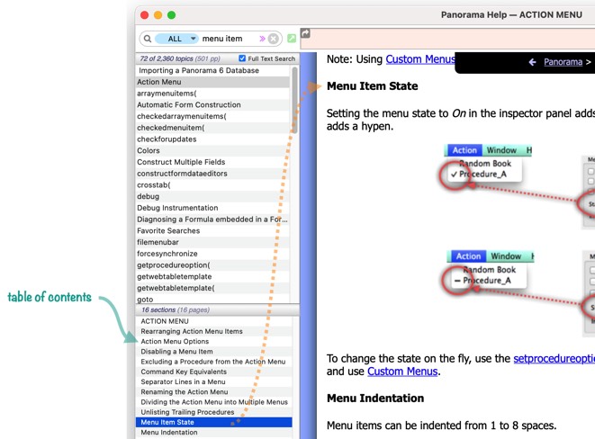
Task: Jump to Separator Lines in a Menu section
Action: (x=214, y=381)
